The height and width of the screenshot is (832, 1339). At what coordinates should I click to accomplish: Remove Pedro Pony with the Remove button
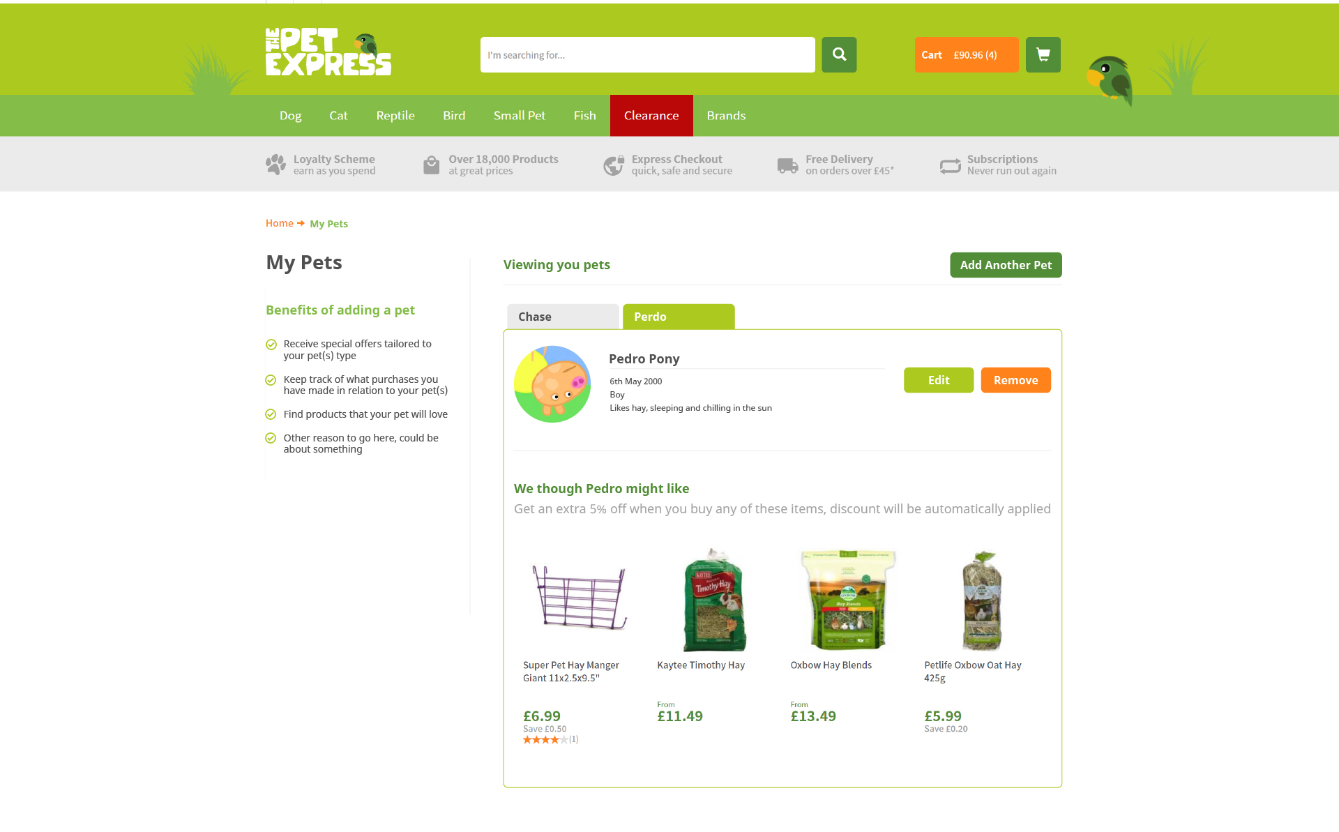click(x=1015, y=380)
